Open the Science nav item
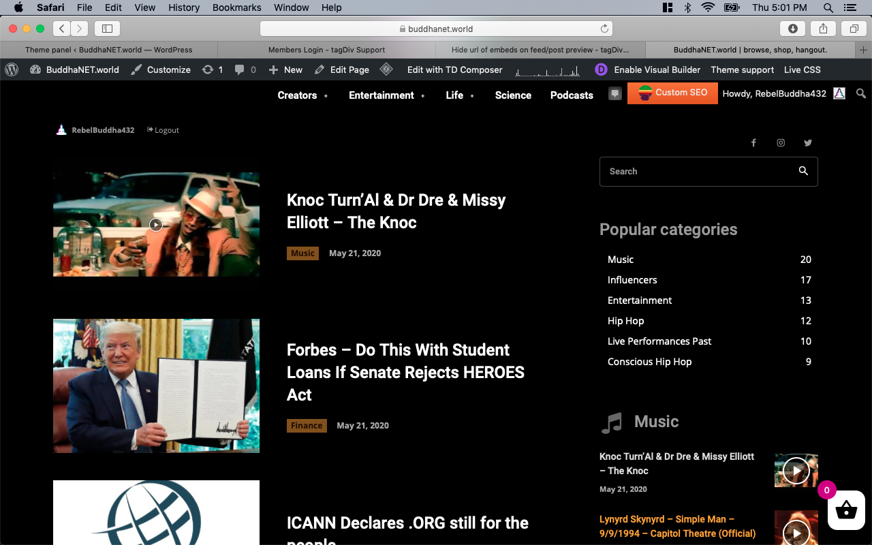Screen dimensions: 872x545 [x=513, y=95]
